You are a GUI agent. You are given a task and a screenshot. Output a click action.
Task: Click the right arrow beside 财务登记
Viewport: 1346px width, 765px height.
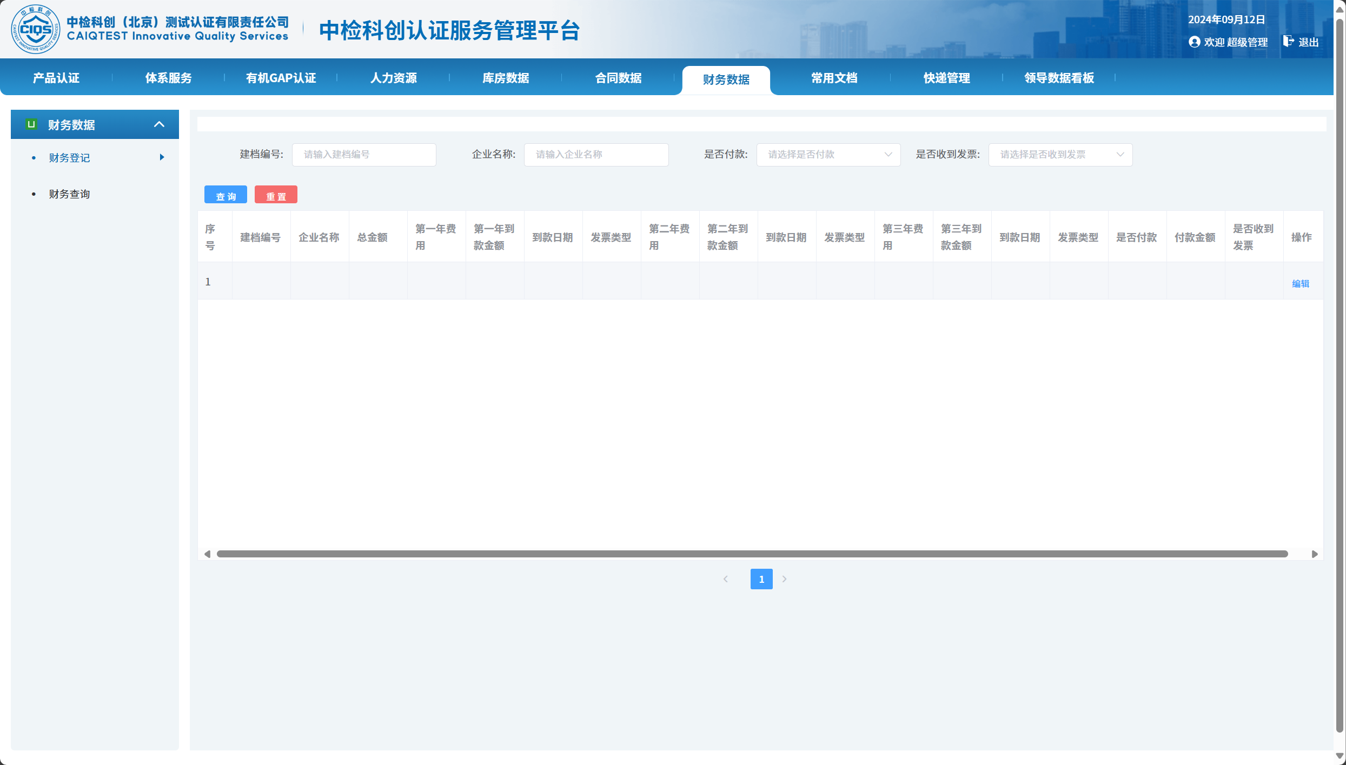point(162,157)
